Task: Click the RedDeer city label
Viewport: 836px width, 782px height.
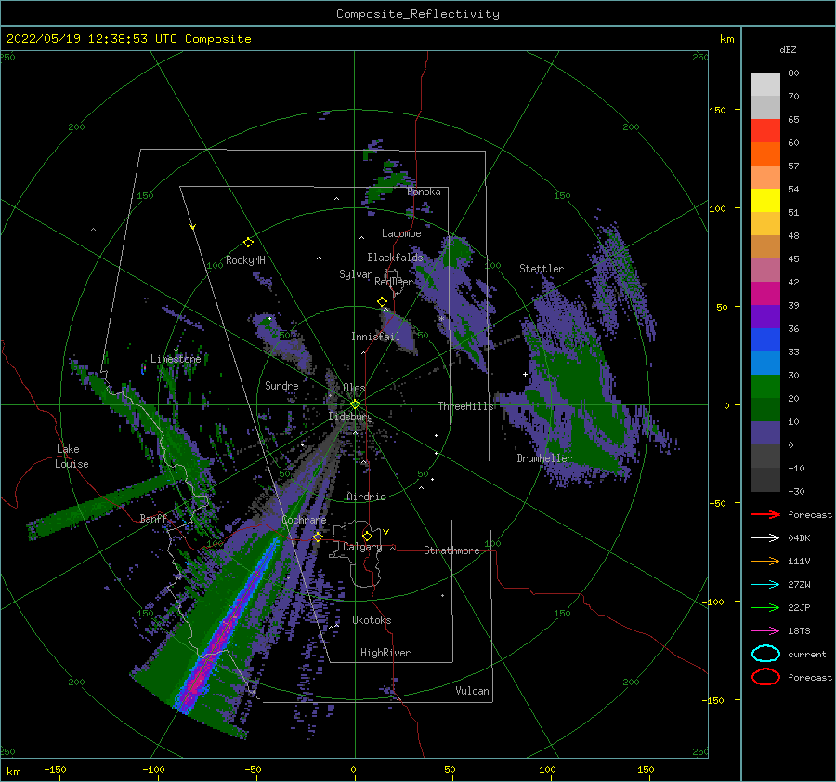Action: pyautogui.click(x=394, y=282)
